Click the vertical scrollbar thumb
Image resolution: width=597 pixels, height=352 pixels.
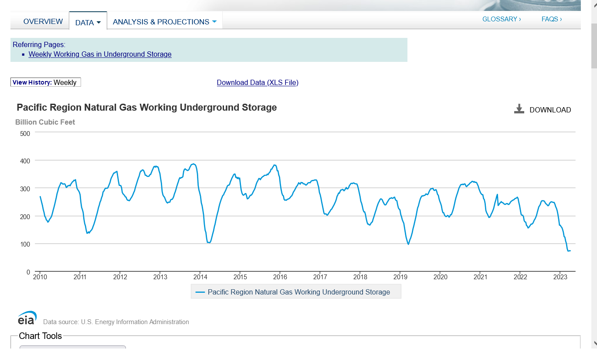tap(594, 46)
